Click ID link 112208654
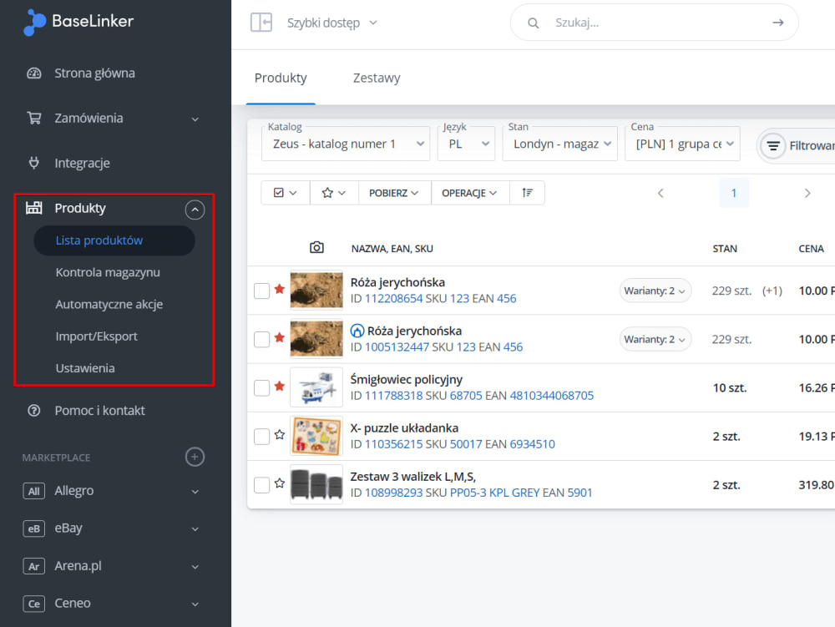 tap(393, 298)
